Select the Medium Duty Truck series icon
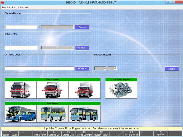Viewport: 183px width, 137px height. (53, 90)
